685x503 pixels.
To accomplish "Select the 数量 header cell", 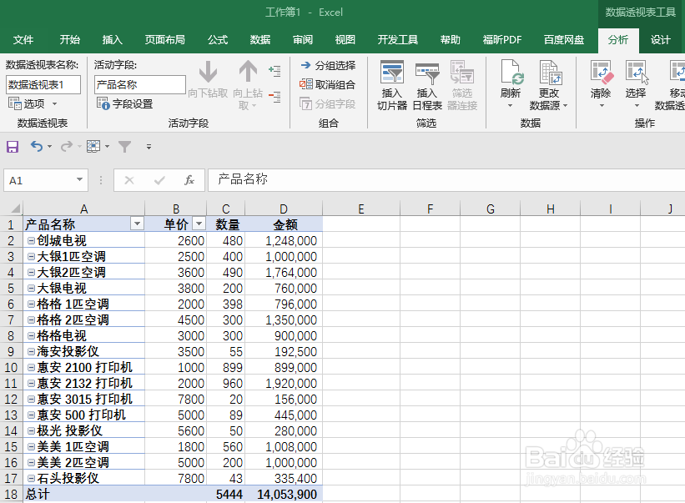I will 226,225.
